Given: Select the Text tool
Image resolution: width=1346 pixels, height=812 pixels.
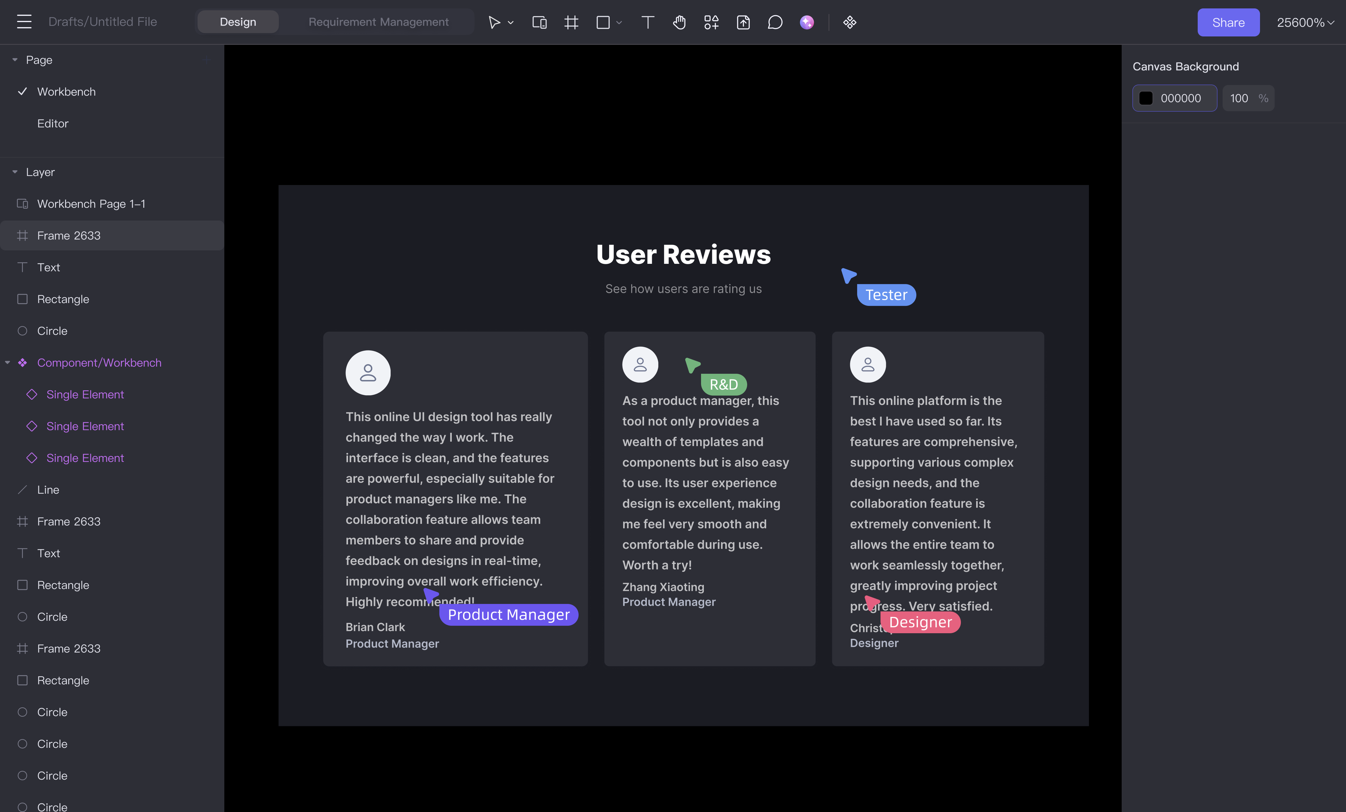Looking at the screenshot, I should pos(647,22).
